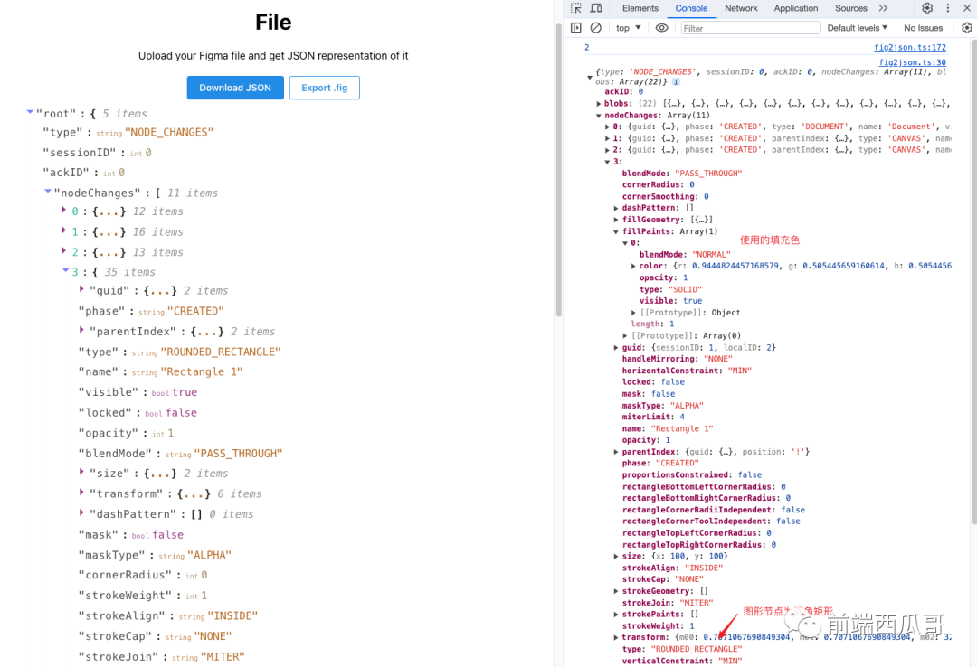
Task: Expand the "guid" node in JSON tree
Action: [x=81, y=289]
